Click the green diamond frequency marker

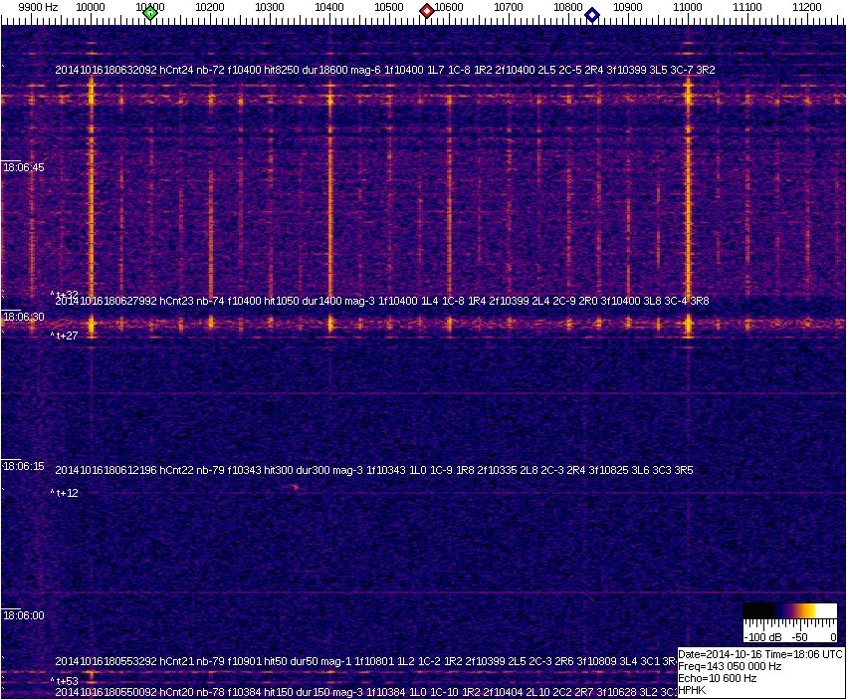(x=150, y=13)
